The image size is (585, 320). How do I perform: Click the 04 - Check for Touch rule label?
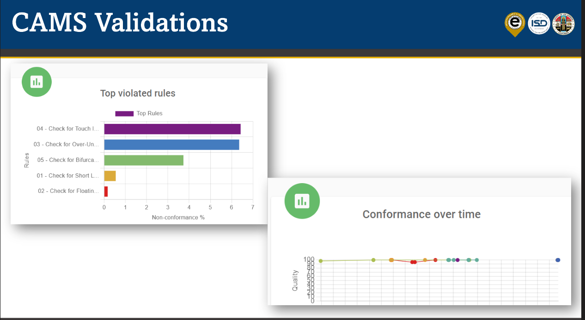coord(67,129)
